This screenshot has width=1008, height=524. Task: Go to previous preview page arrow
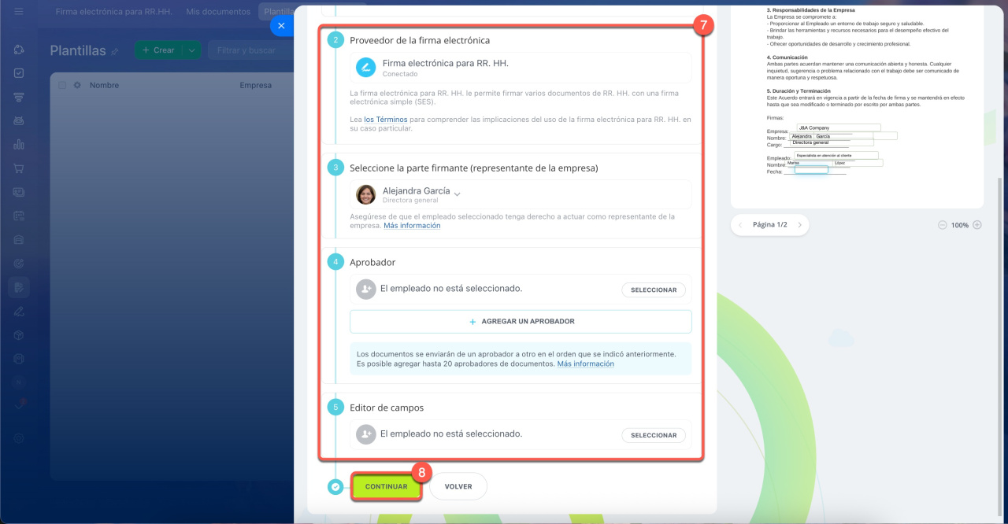741,225
